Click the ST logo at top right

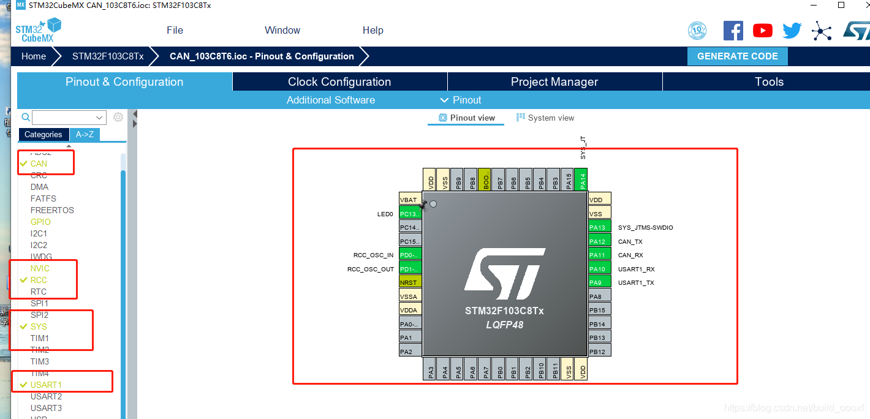click(856, 31)
